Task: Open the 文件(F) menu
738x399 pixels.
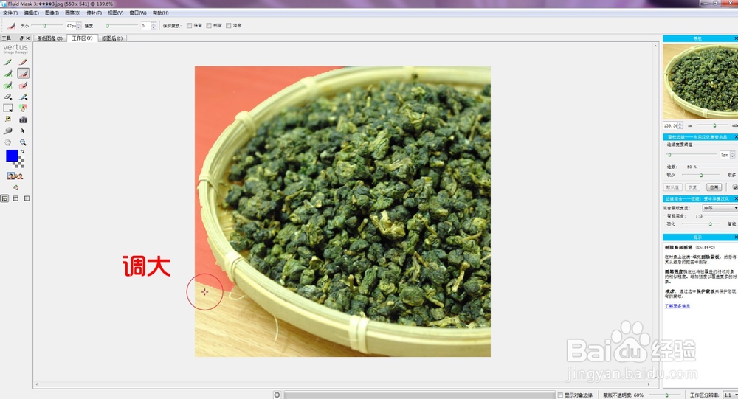Action: pos(10,13)
